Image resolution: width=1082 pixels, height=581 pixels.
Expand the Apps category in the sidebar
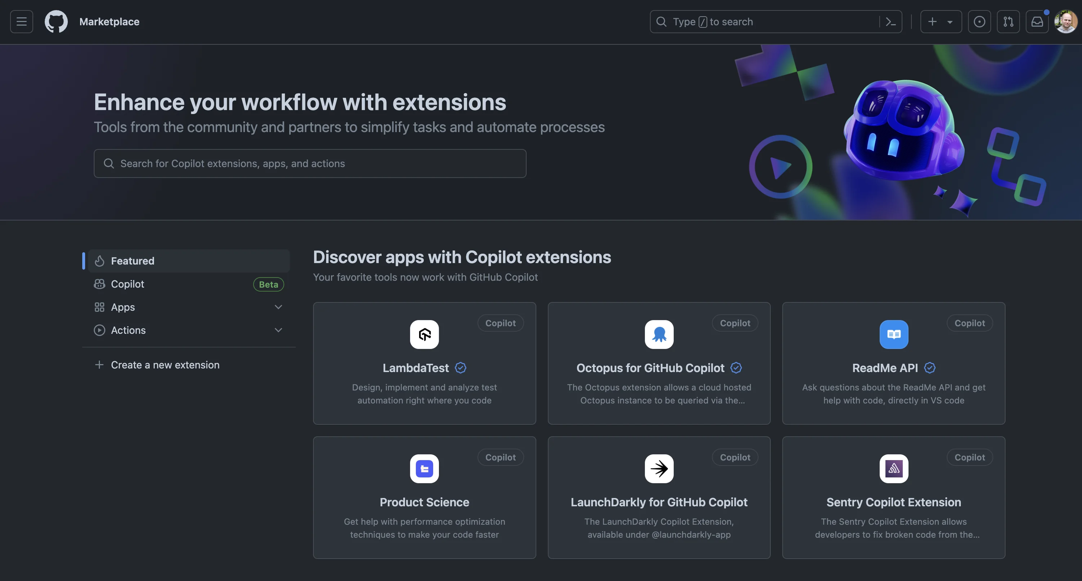point(278,307)
